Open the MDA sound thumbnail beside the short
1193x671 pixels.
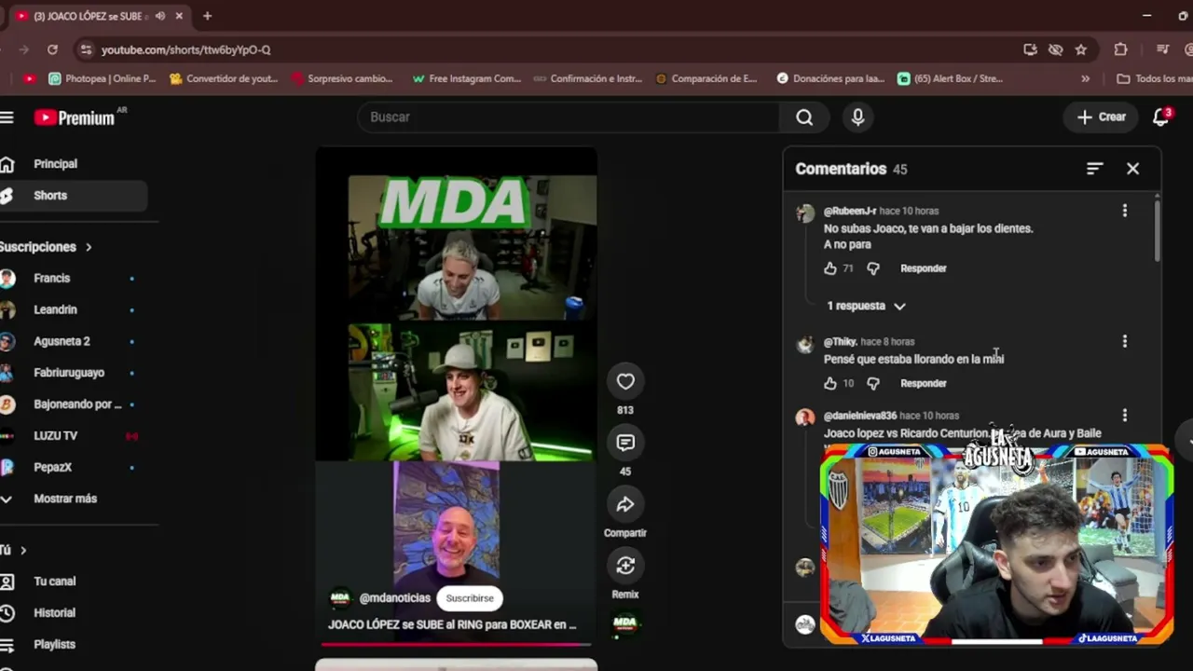pos(624,623)
